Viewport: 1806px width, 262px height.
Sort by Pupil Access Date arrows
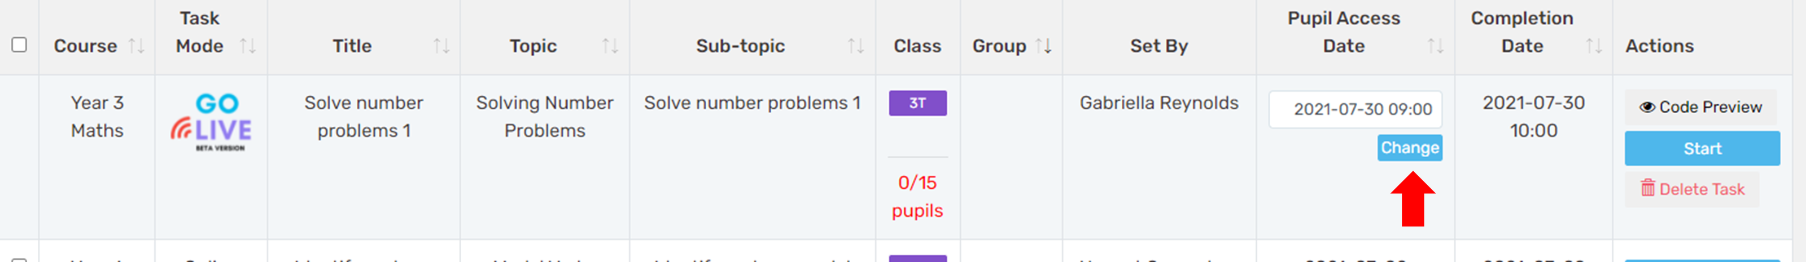(1435, 46)
